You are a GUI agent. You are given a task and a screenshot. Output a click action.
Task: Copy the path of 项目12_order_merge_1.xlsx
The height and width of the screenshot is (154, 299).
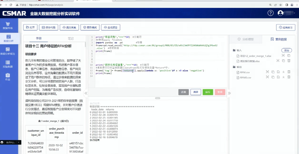point(289,55)
